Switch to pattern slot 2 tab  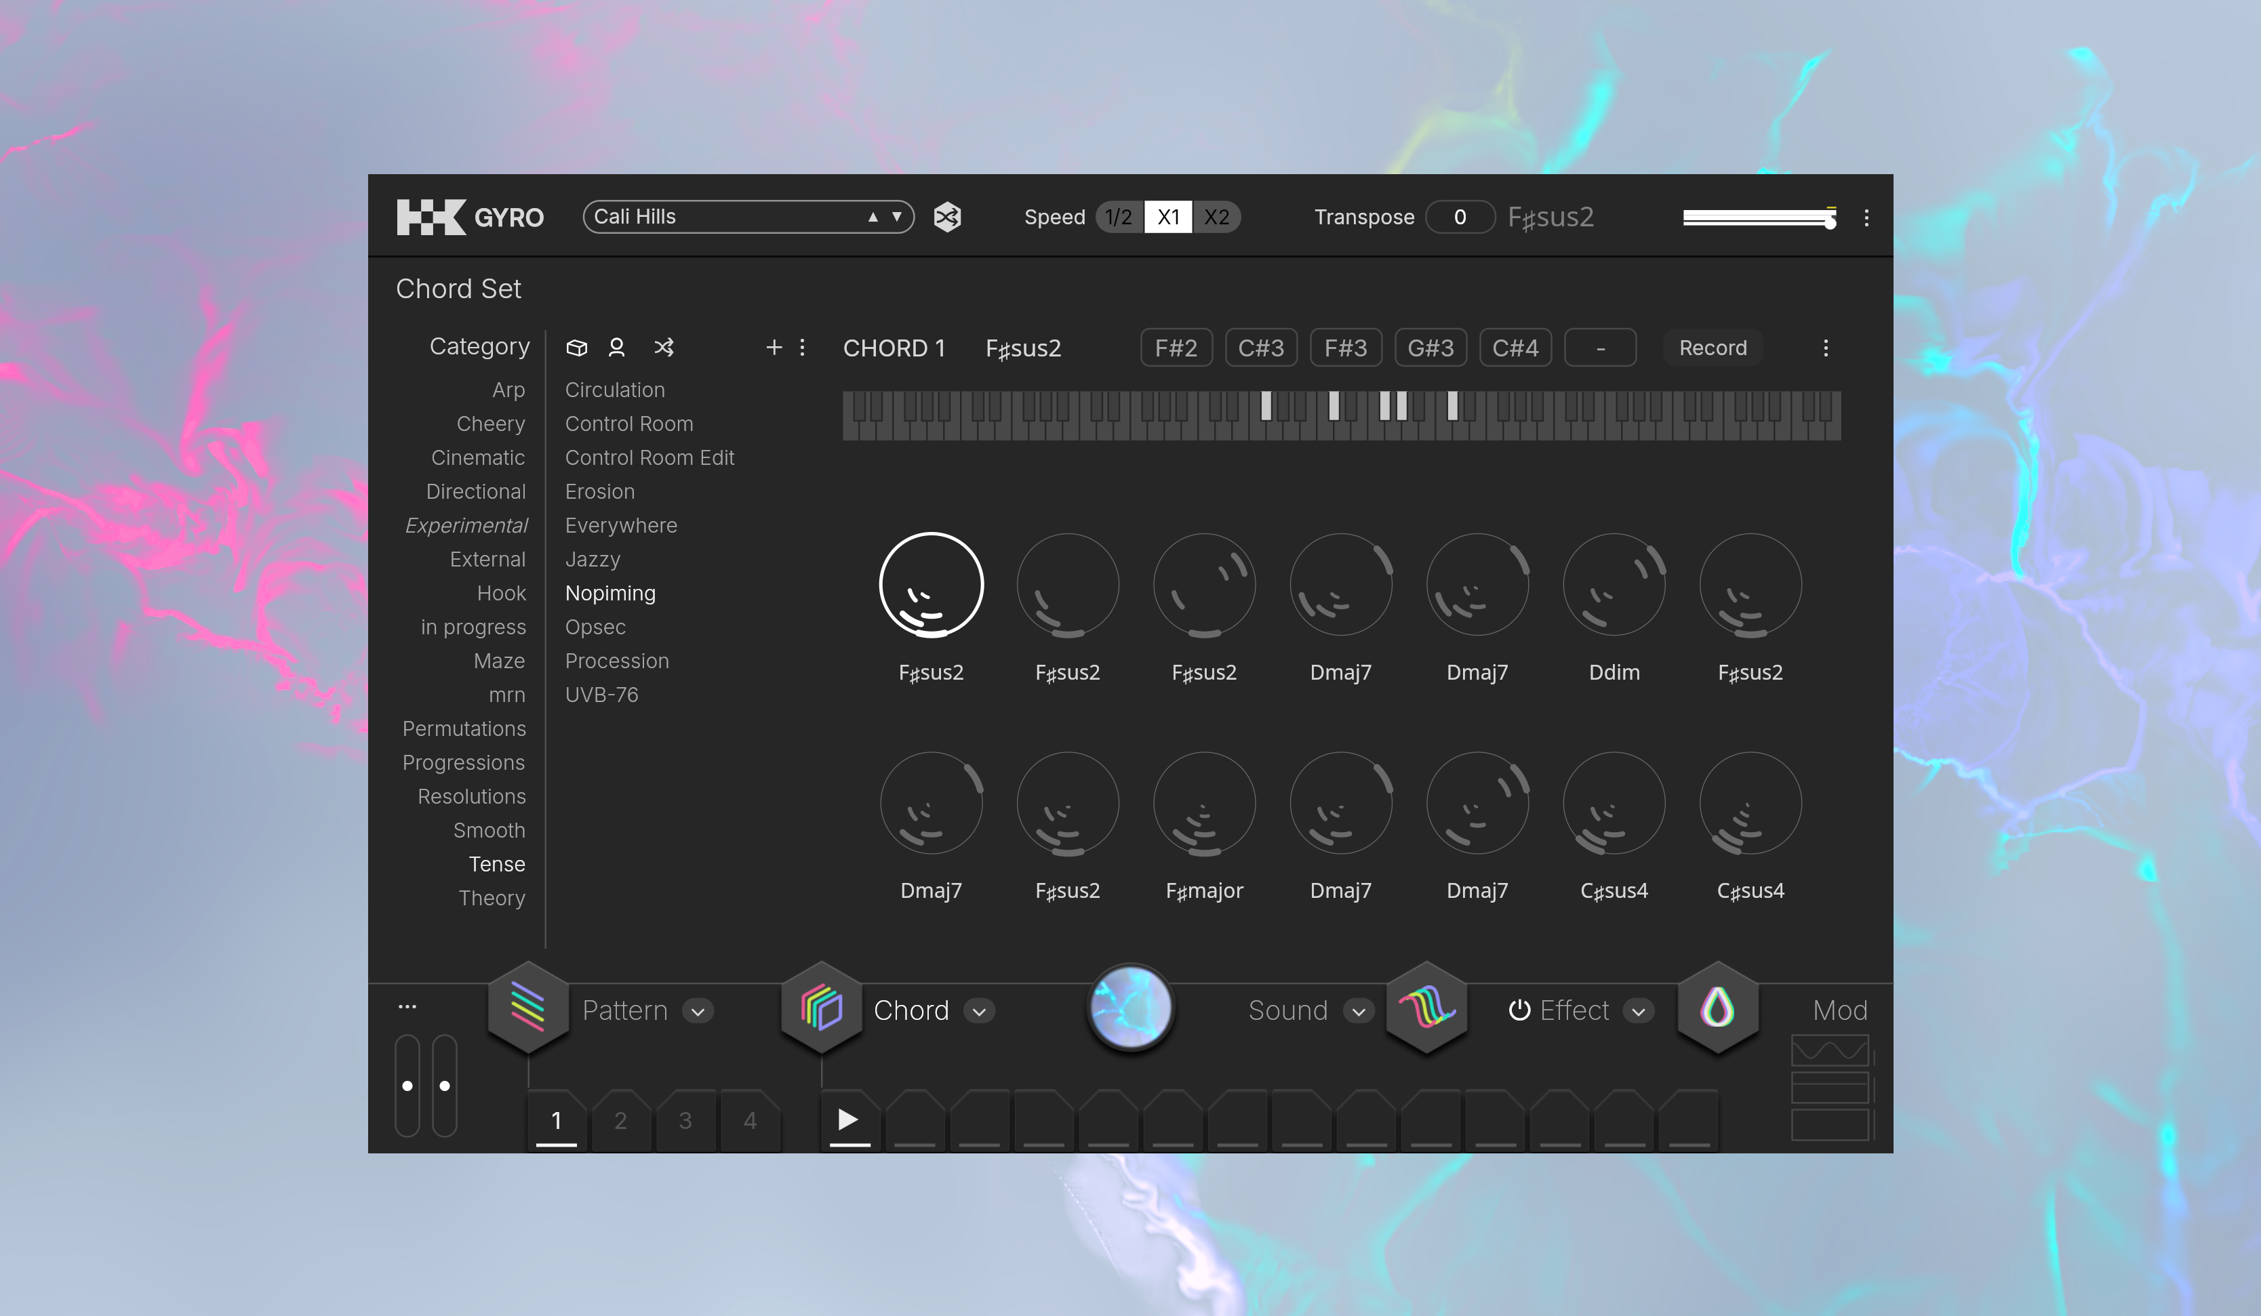(620, 1119)
